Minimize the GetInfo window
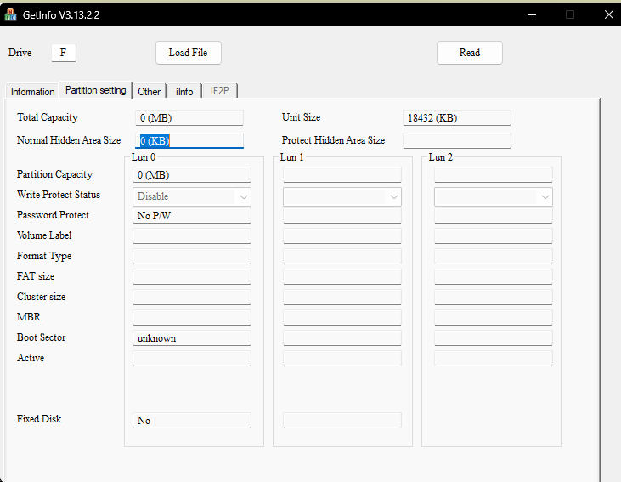 (x=532, y=14)
